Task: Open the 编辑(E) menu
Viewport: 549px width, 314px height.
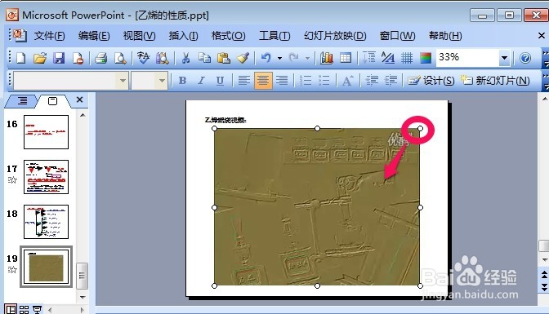Action: coord(94,36)
